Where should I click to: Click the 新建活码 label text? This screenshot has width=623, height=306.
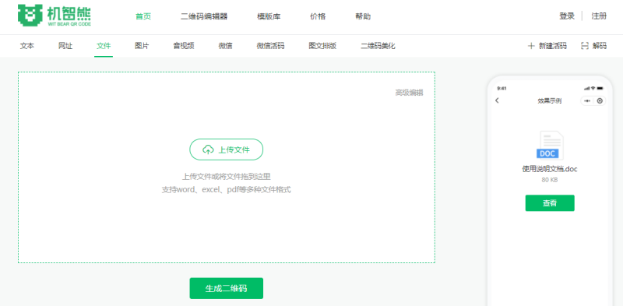pyautogui.click(x=553, y=46)
